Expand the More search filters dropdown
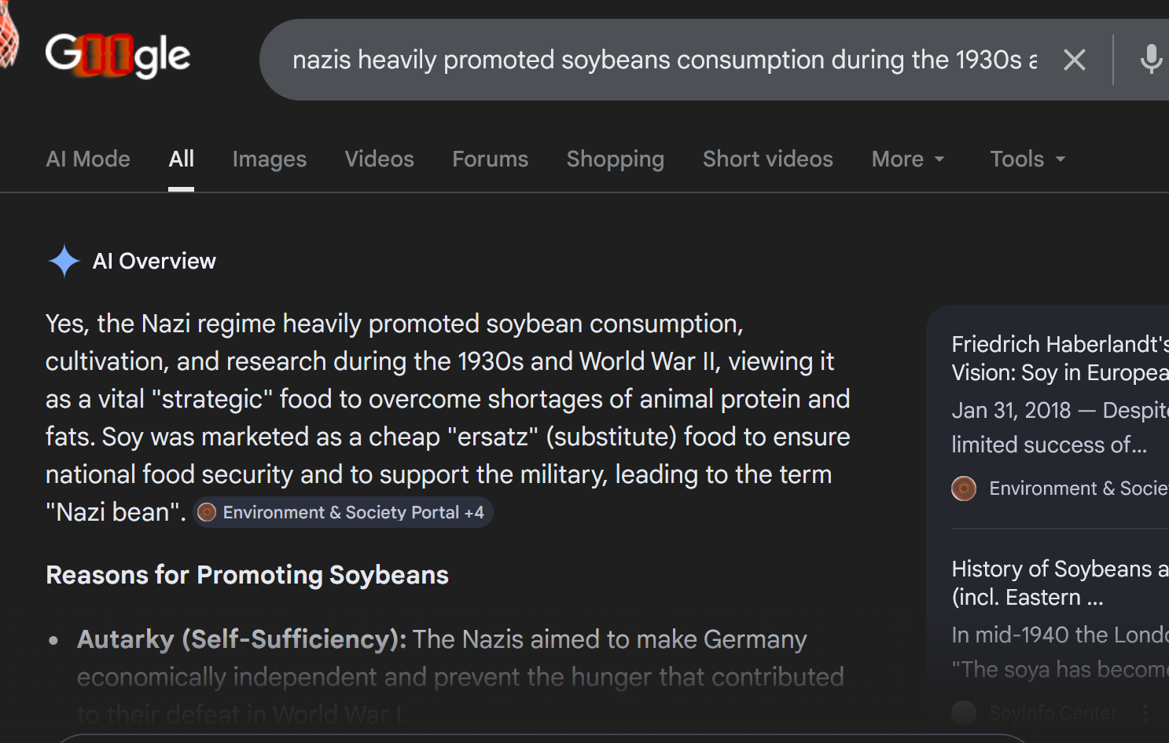Image resolution: width=1169 pixels, height=743 pixels. click(x=907, y=159)
